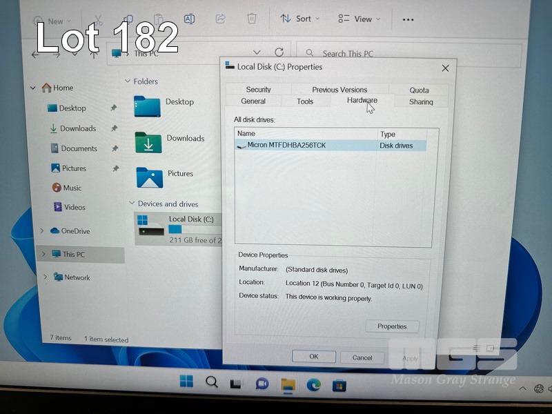Click the Properties button in dialog
This screenshot has width=552, height=414.
[392, 326]
